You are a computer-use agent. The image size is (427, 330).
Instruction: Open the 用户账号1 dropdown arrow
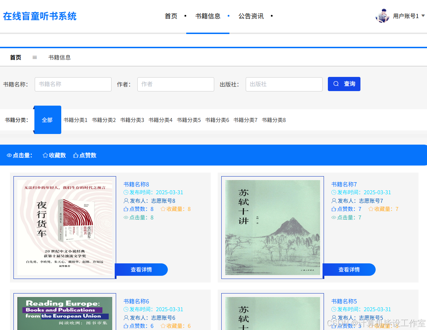tap(423, 16)
